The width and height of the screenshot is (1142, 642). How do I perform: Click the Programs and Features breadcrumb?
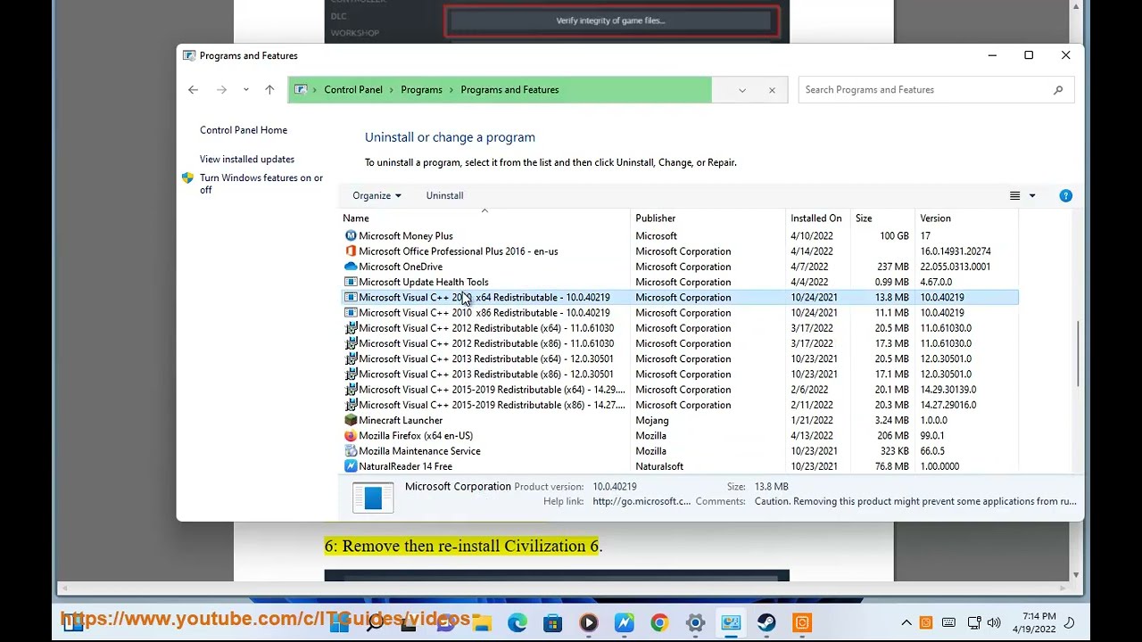click(x=509, y=89)
